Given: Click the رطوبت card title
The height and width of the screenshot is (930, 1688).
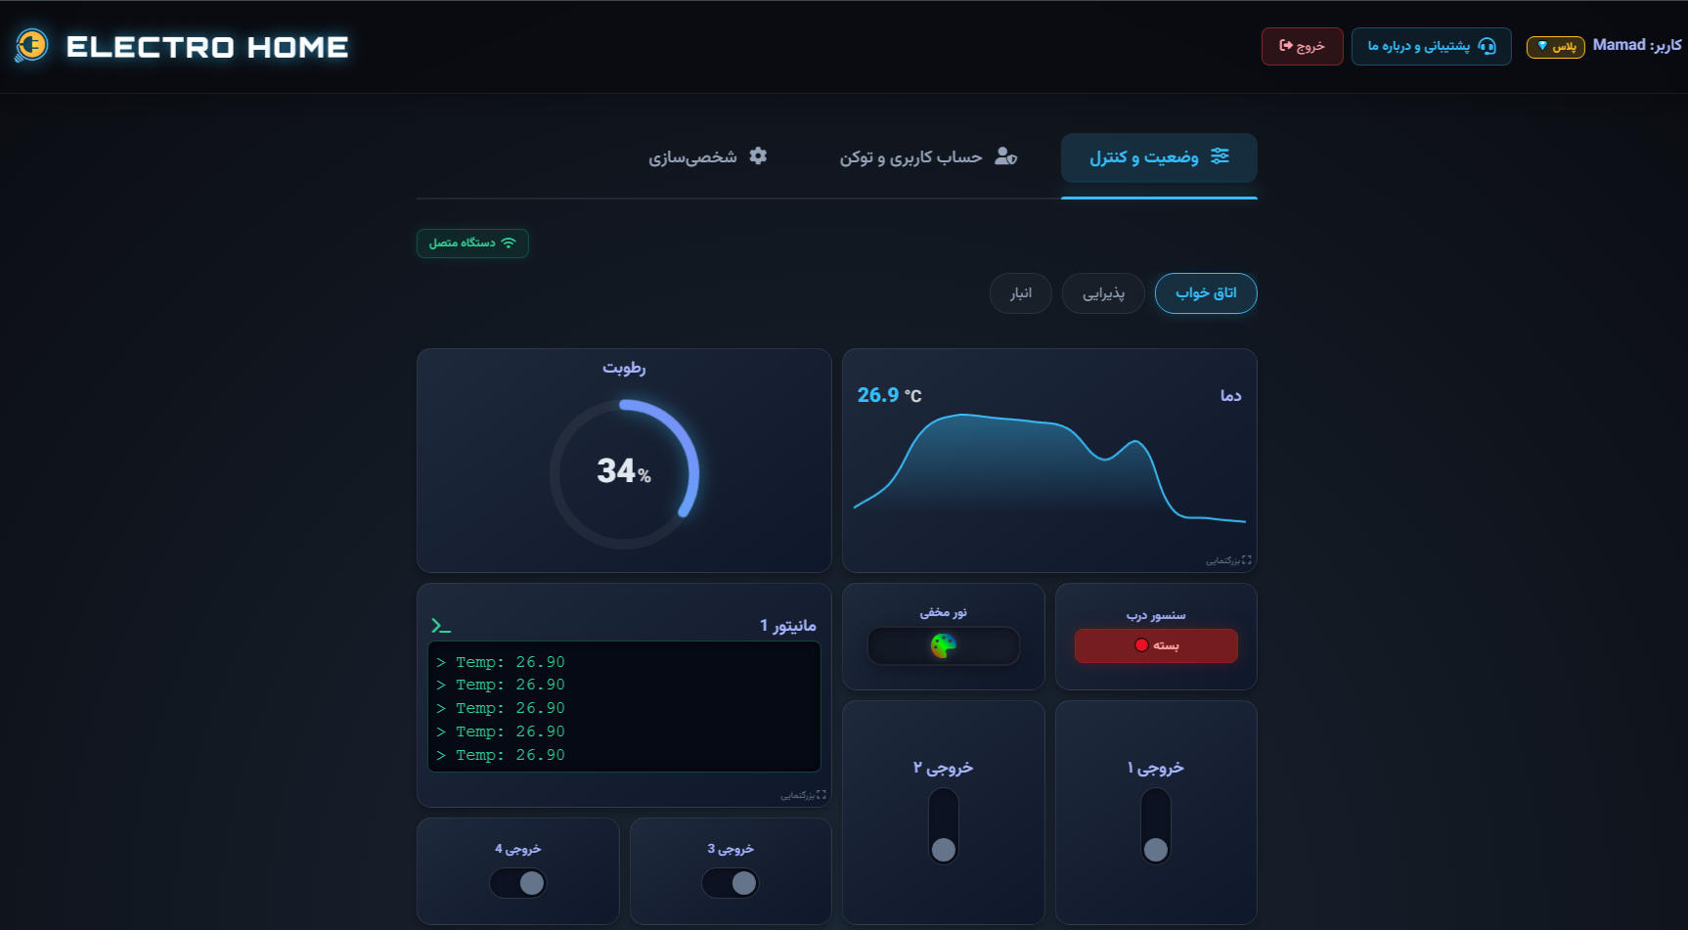Looking at the screenshot, I should tap(624, 368).
